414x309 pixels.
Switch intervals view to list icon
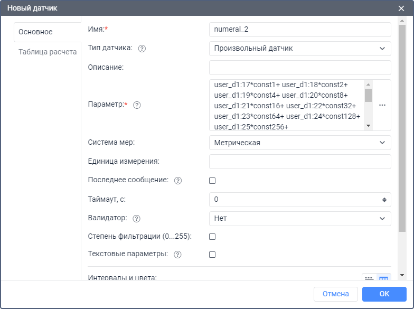coord(369,278)
